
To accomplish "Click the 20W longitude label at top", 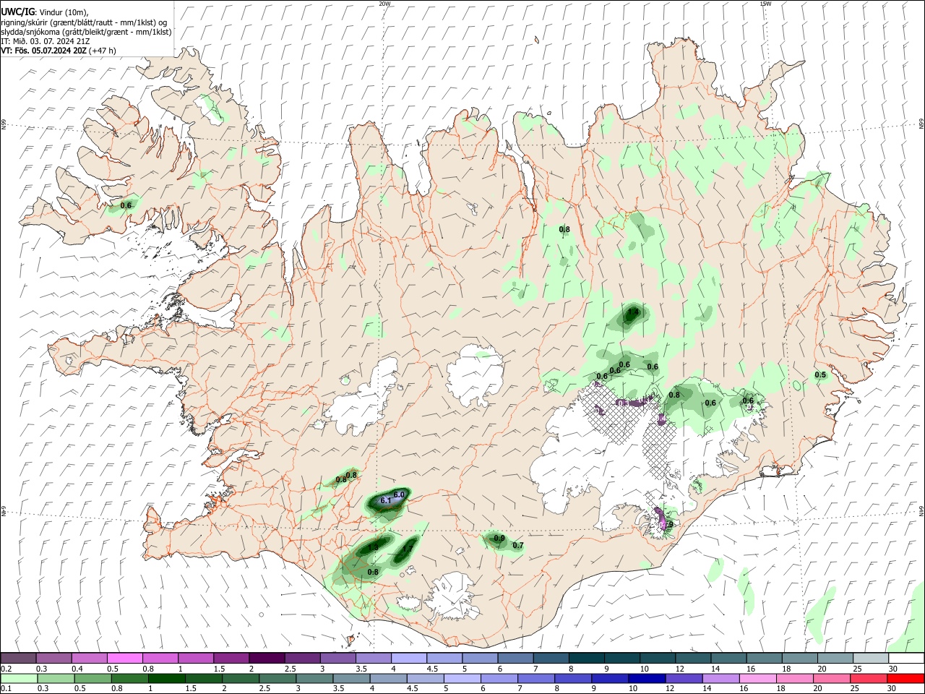I will click(384, 4).
